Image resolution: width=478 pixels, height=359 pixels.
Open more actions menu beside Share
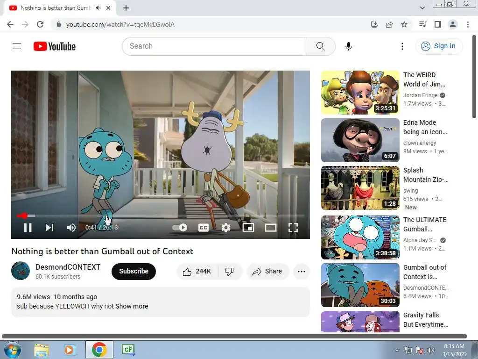(x=301, y=271)
